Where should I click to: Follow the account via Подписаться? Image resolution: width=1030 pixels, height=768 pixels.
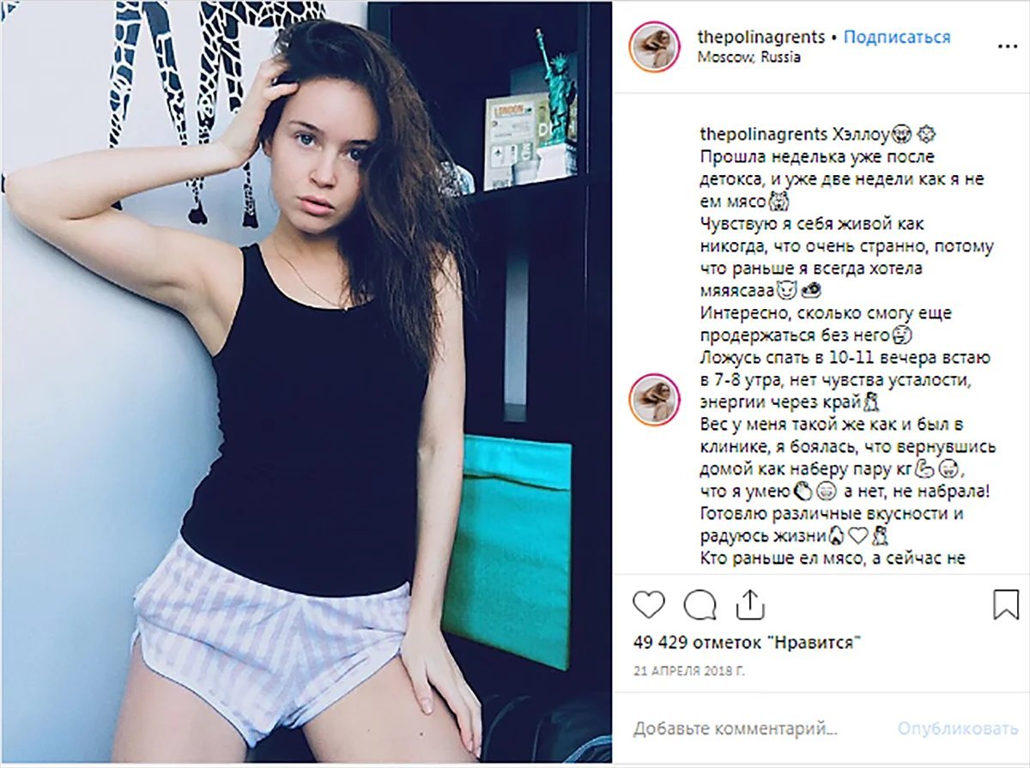pos(897,38)
